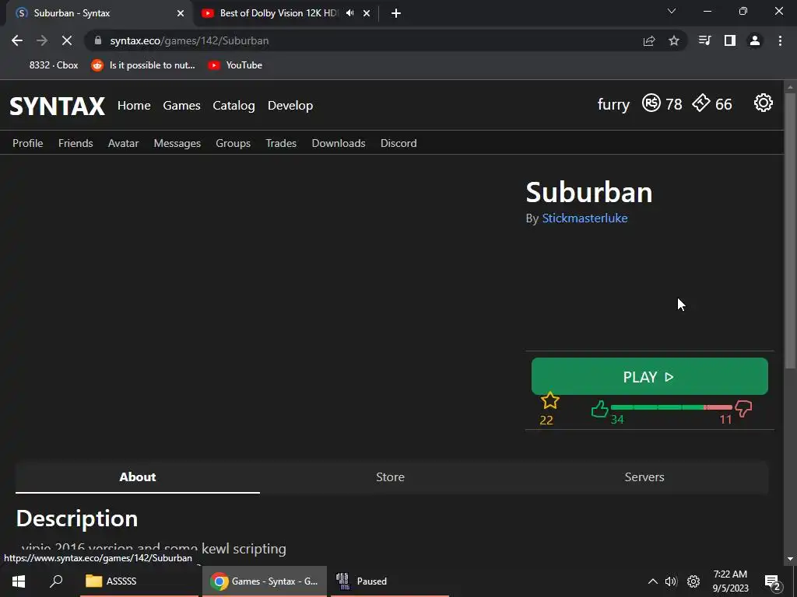
Task: Open Trades in sub-navigation
Action: point(281,143)
